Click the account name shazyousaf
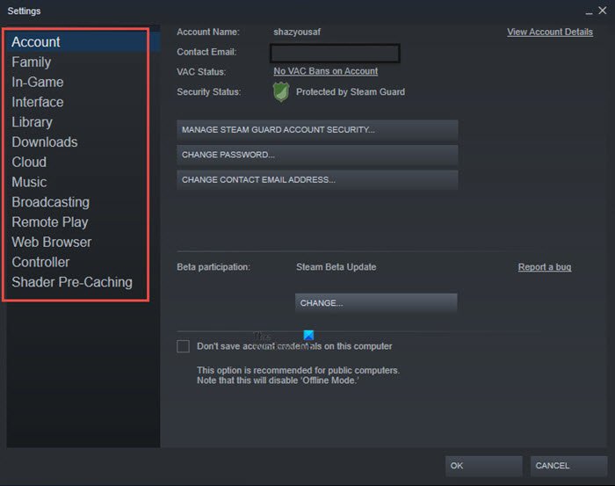The image size is (615, 486). [x=297, y=32]
